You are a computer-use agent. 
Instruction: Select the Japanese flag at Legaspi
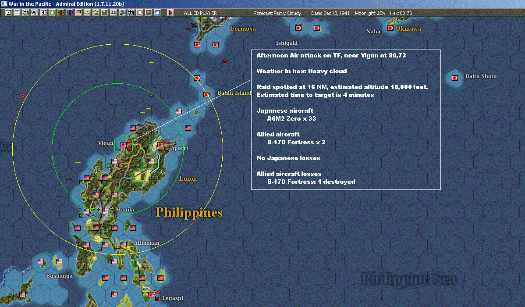click(x=151, y=295)
